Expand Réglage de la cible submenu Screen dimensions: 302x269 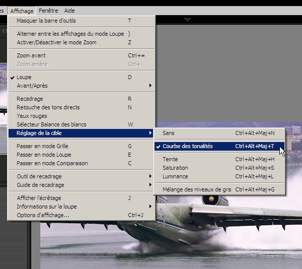point(81,133)
